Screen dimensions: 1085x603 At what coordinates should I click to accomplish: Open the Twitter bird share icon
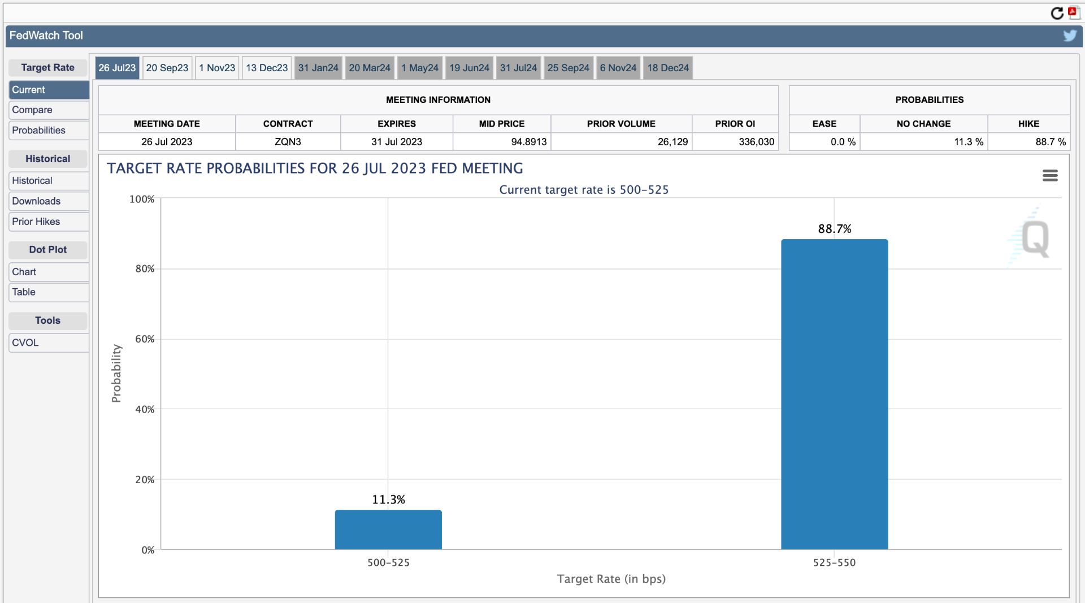(1070, 36)
